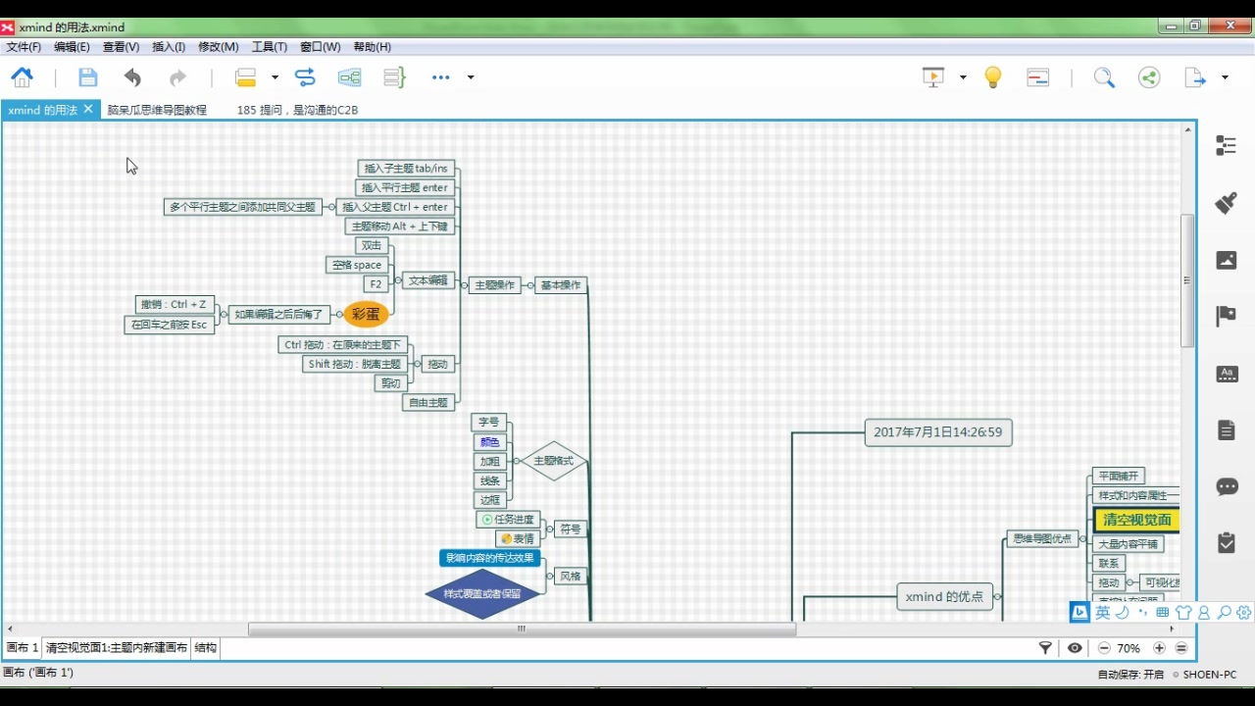Open the Themes 'Aa' panel in sidebar
Image resolution: width=1255 pixels, height=706 pixels.
1227,374
